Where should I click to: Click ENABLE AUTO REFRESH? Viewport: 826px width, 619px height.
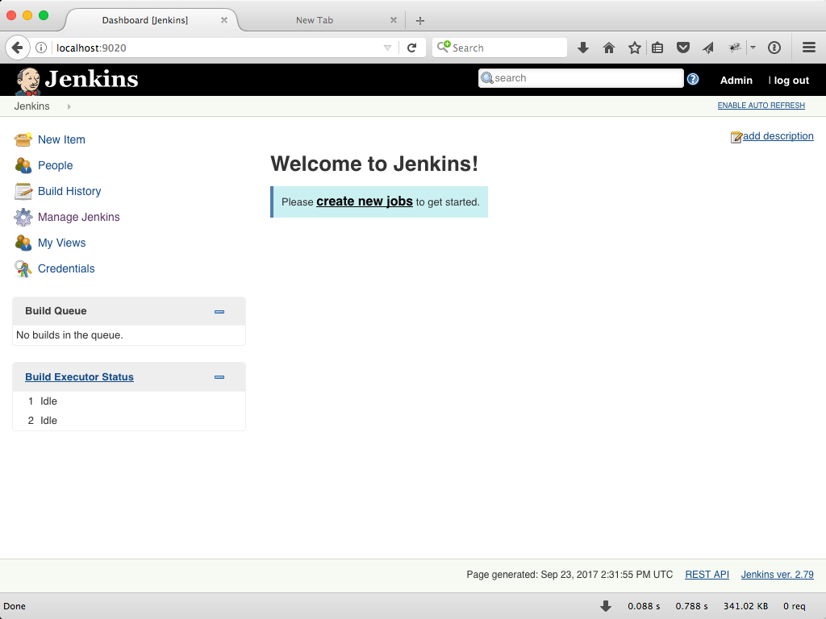pos(761,106)
